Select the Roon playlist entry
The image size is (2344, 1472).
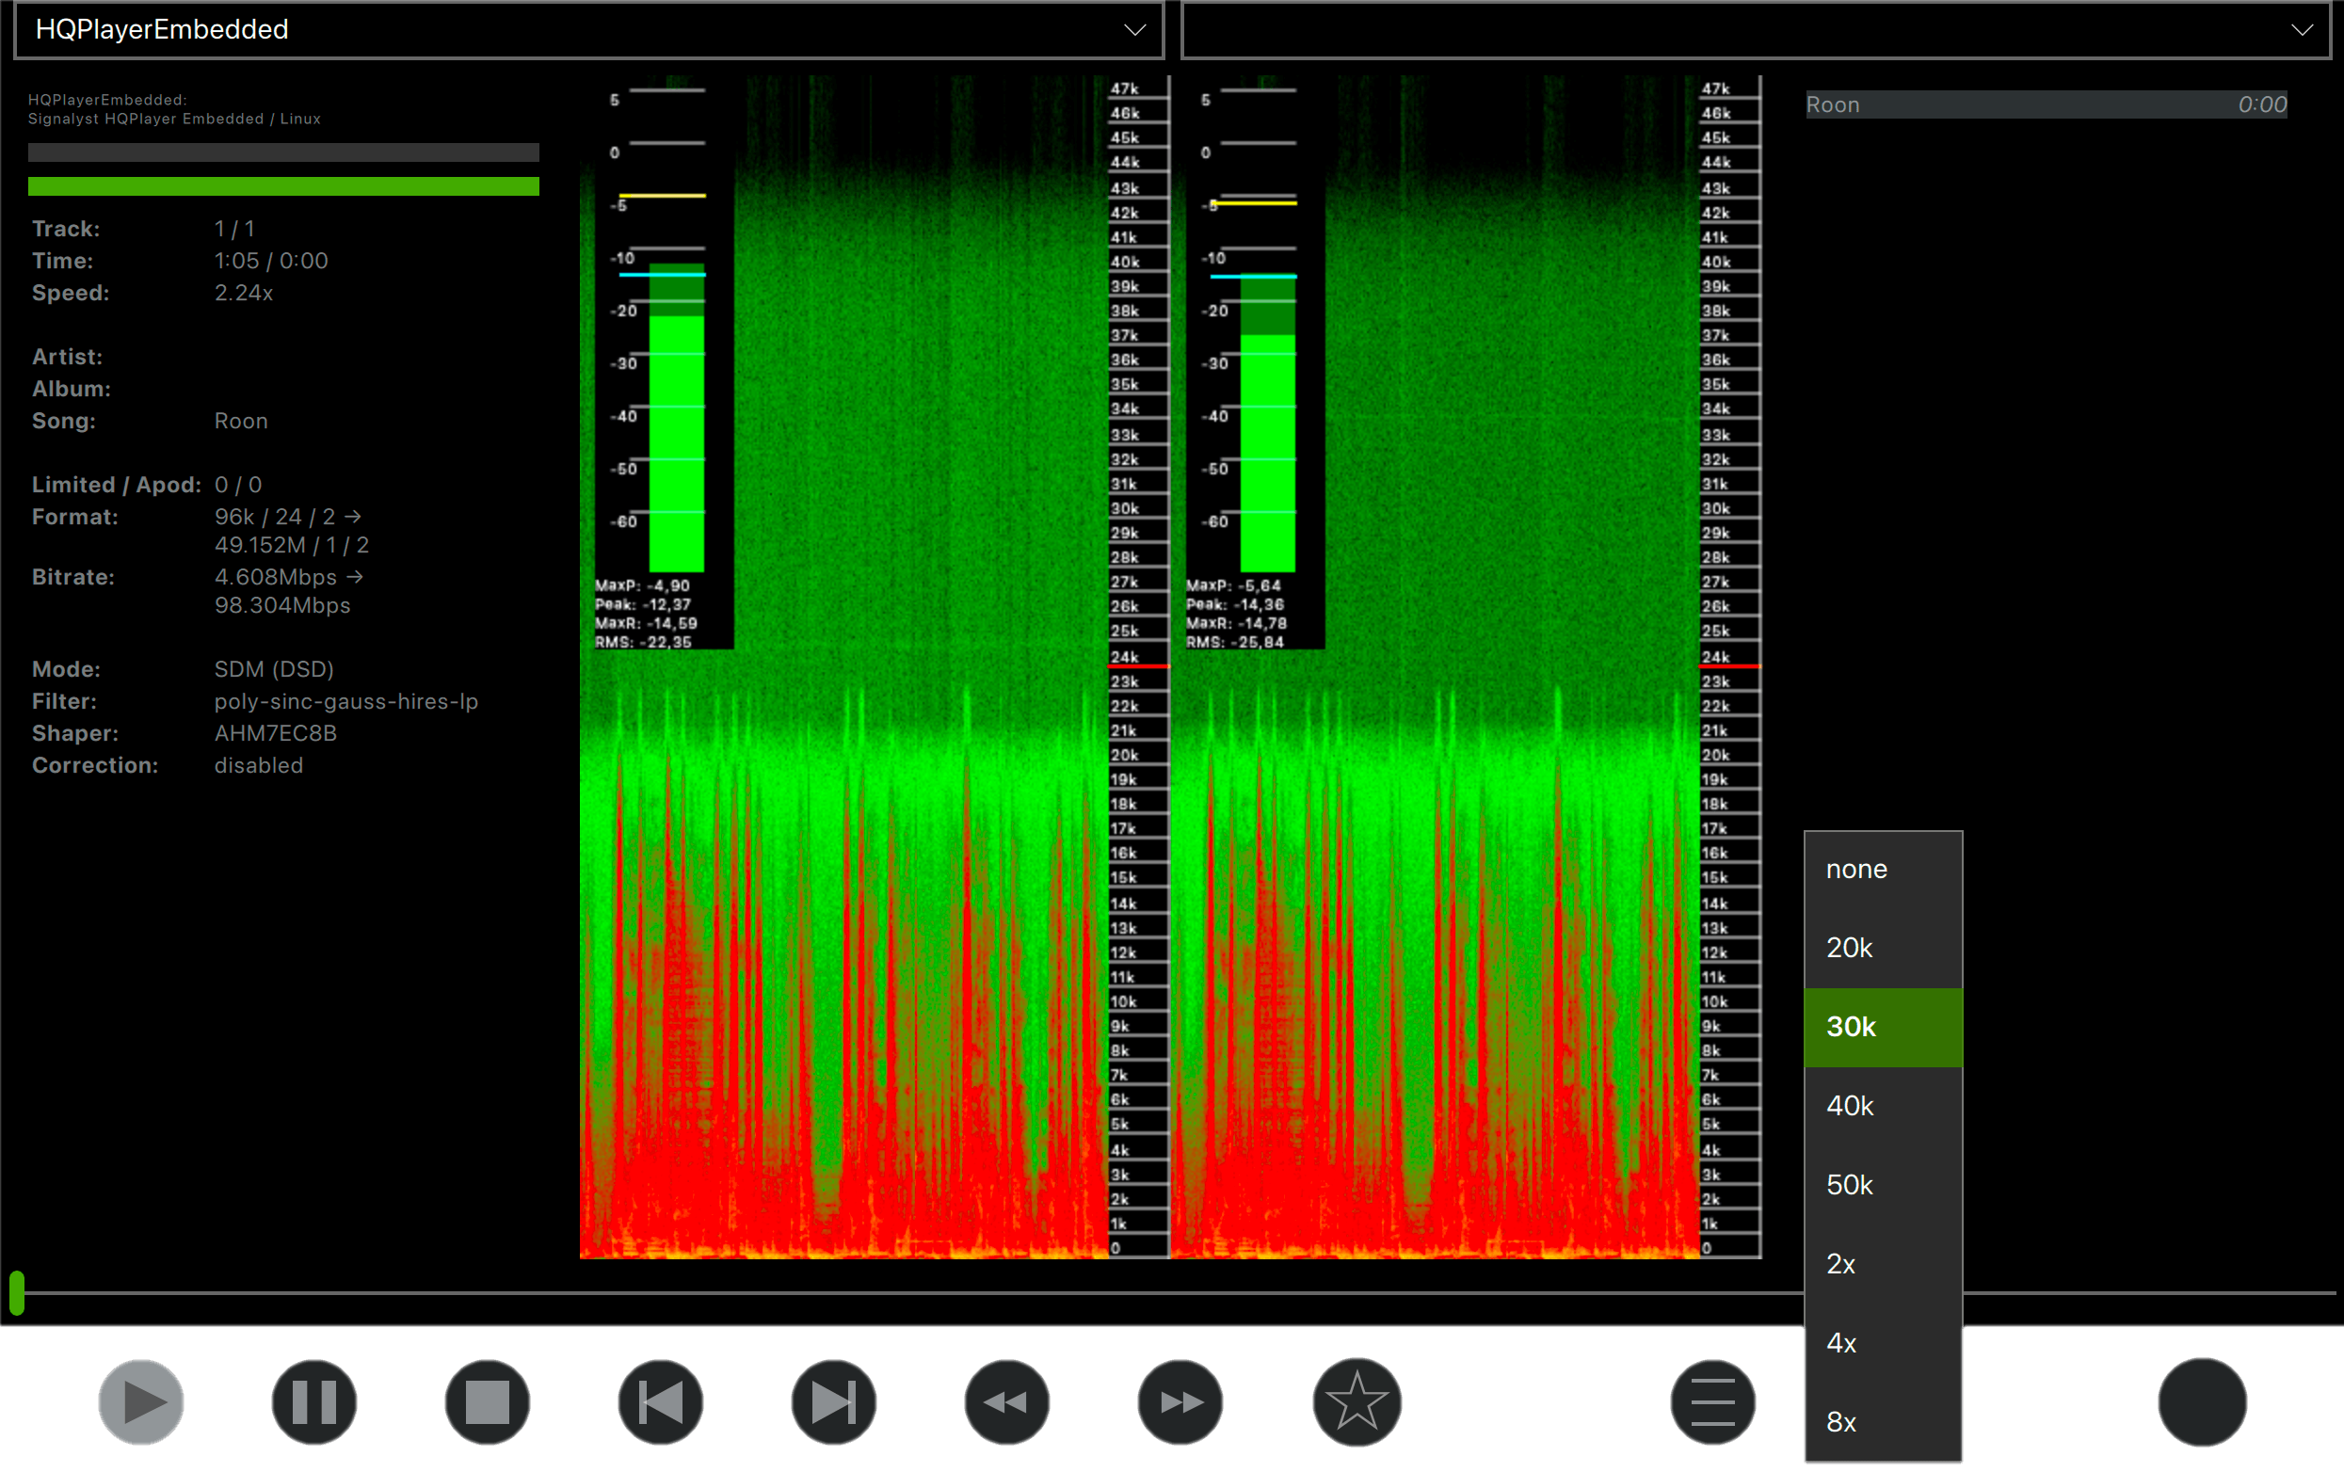2047,104
